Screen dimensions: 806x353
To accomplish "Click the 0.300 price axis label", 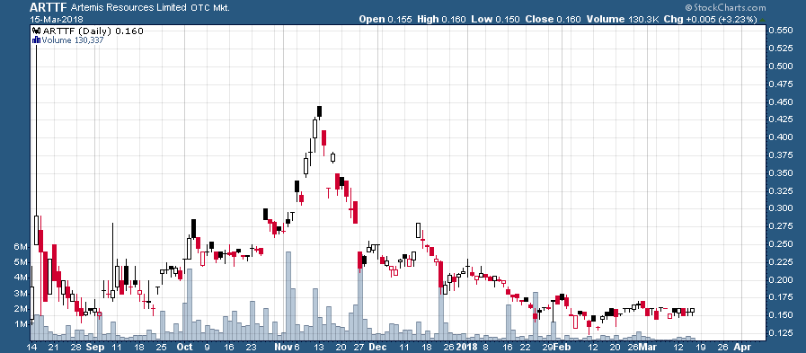I will [780, 208].
